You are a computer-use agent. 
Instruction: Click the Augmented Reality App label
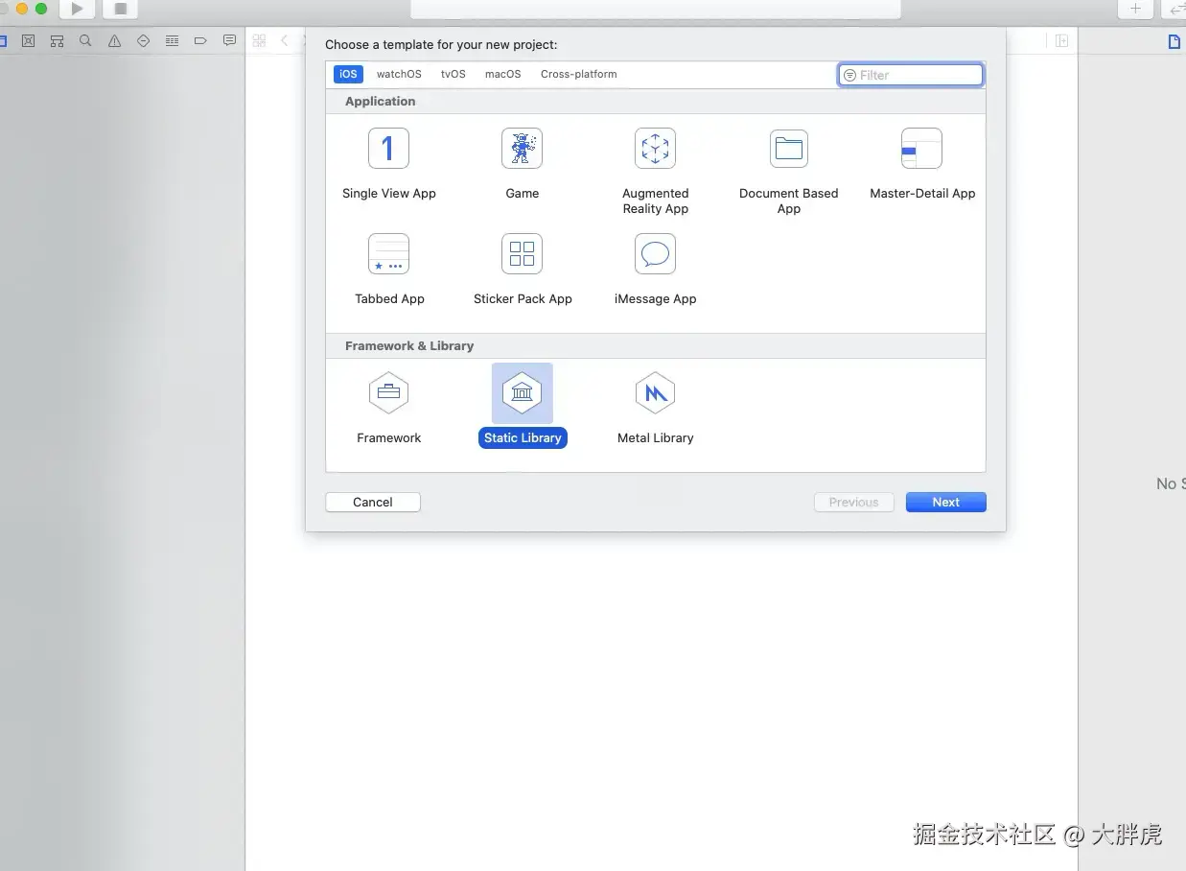coord(655,200)
